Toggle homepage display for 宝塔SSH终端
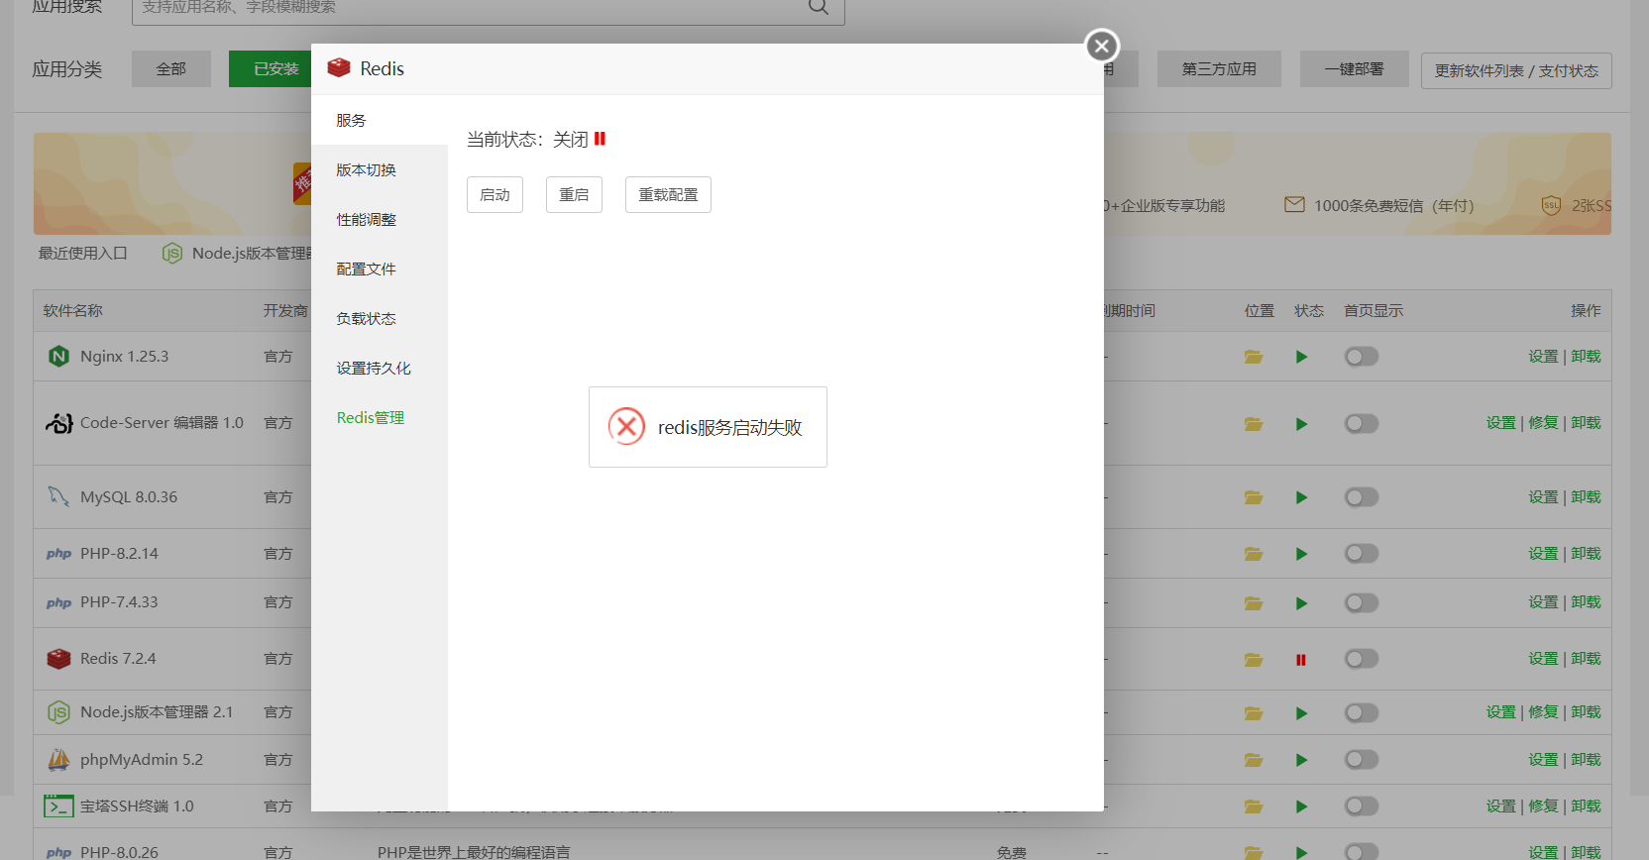 tap(1362, 806)
